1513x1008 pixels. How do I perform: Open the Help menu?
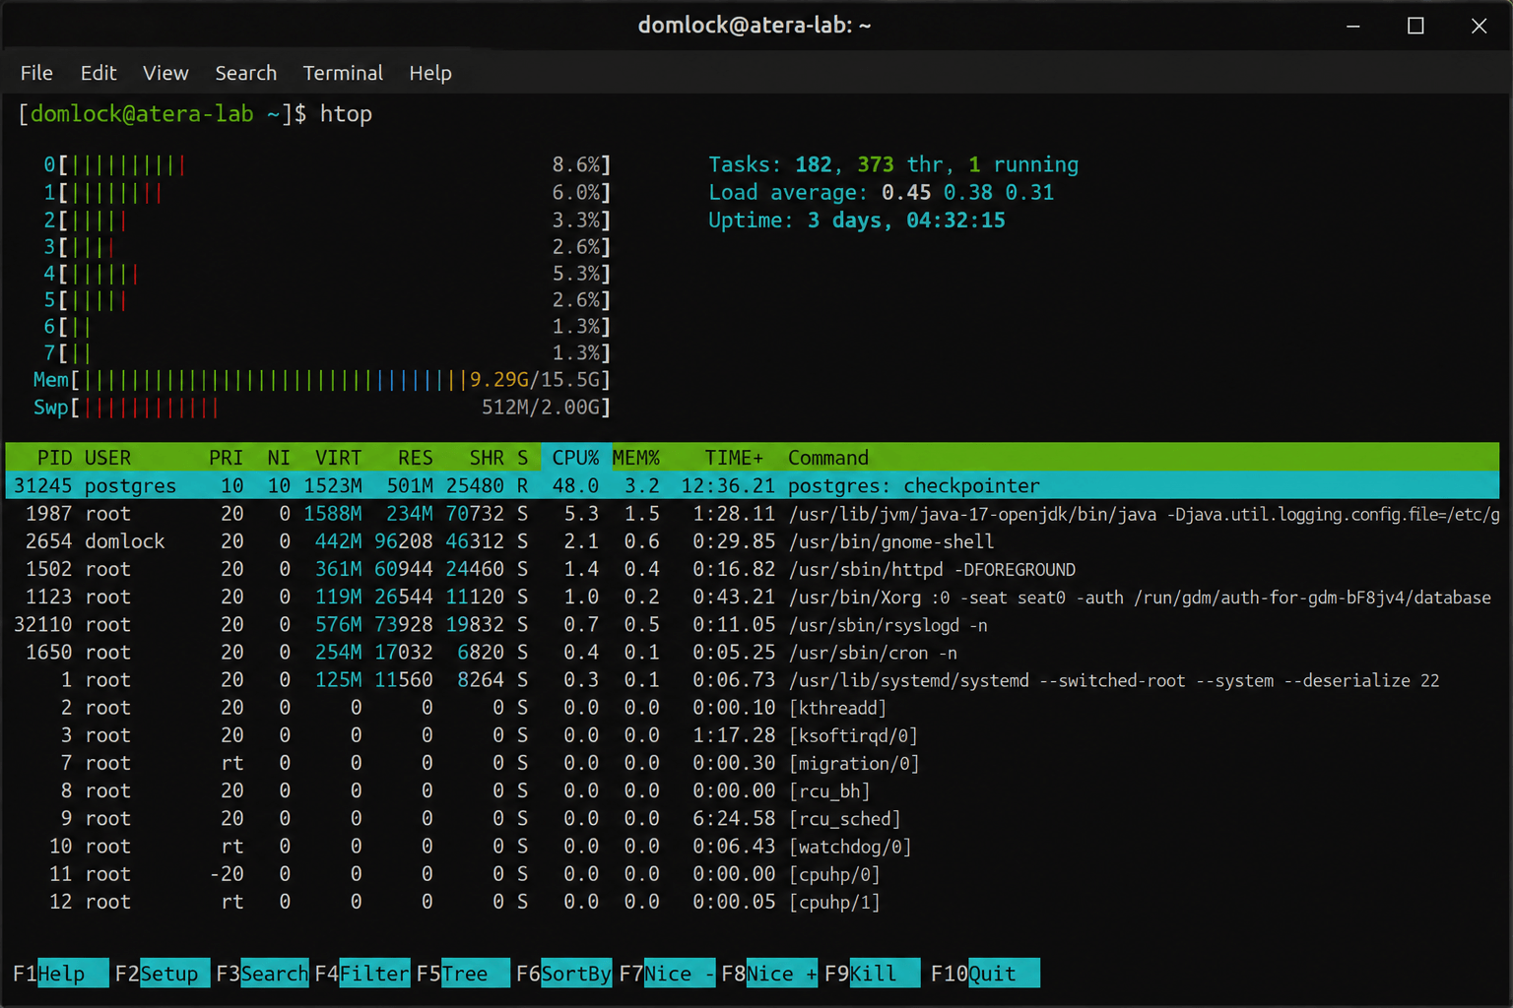pyautogui.click(x=430, y=73)
